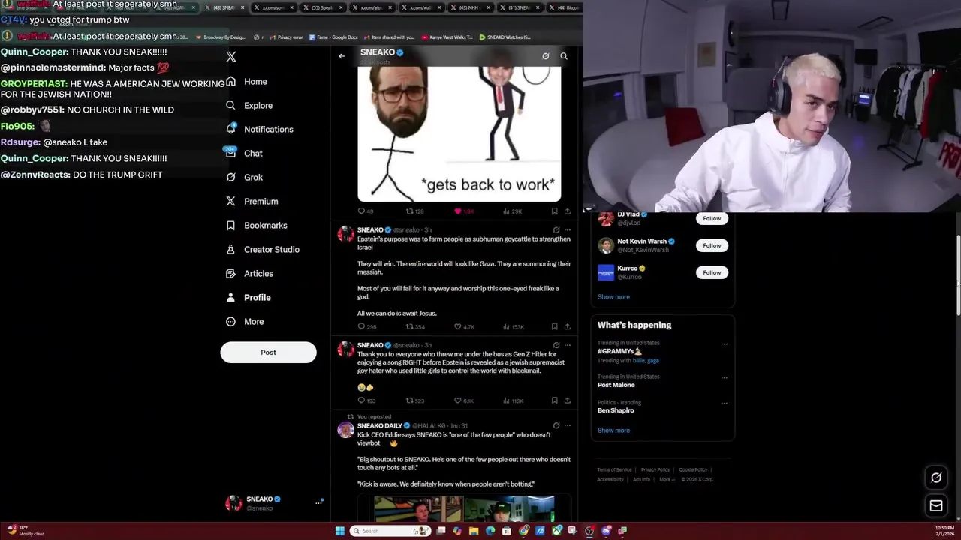
Task: Follow Not Kevin Warsh
Action: (x=712, y=245)
